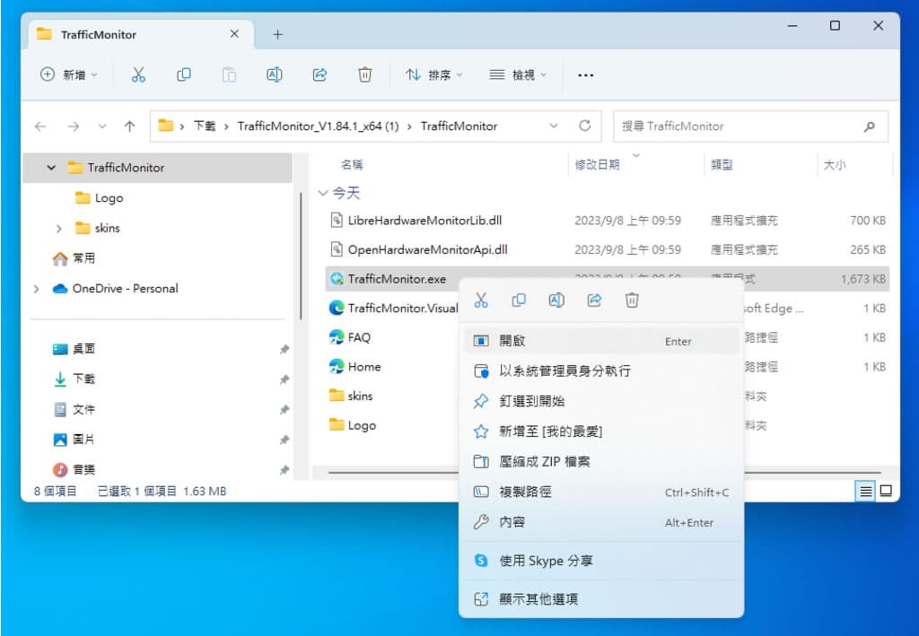Image resolution: width=919 pixels, height=636 pixels.
Task: Click the pin icon next to 桌面
Action: [284, 349]
